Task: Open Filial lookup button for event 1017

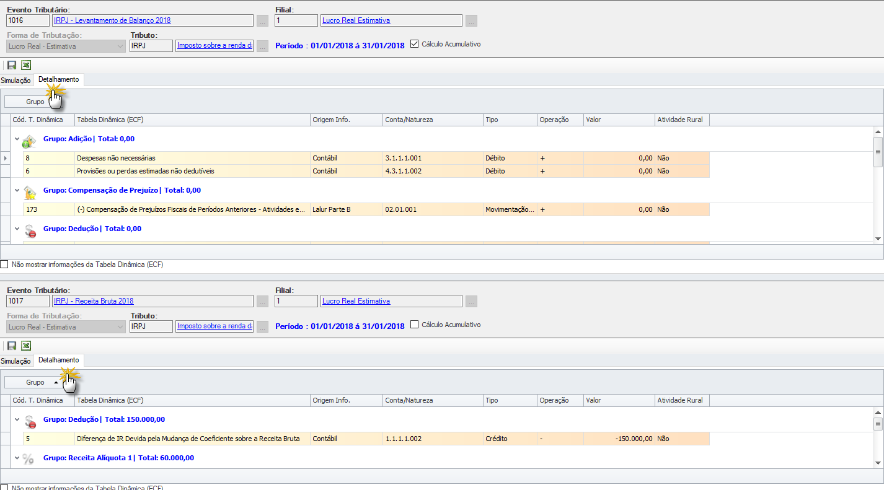Action: (x=472, y=302)
